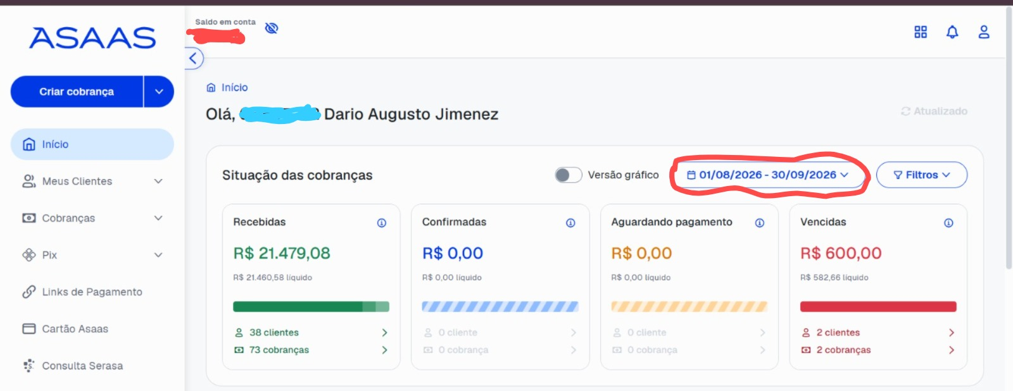
Task: Enable the Versão gráfico switch
Action: 568,175
